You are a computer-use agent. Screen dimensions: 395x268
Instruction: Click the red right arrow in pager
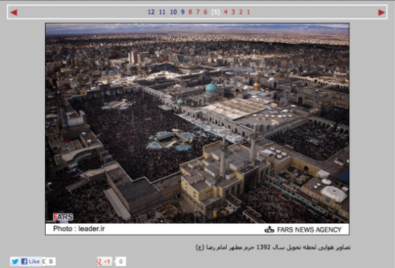point(381,12)
